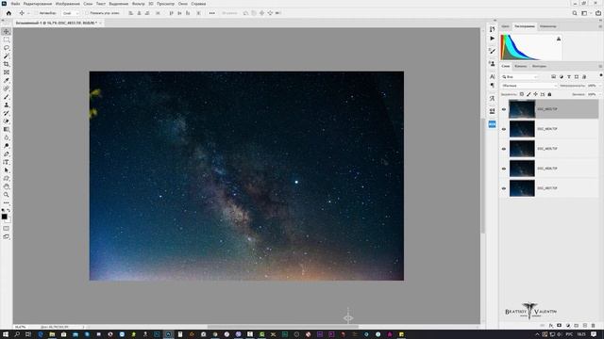The width and height of the screenshot is (604, 339).
Task: Hide the DSC_4804.TIF layer
Action: click(504, 129)
